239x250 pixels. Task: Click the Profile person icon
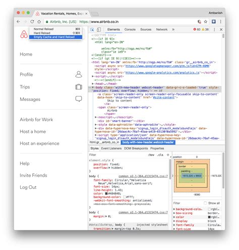click(79, 74)
